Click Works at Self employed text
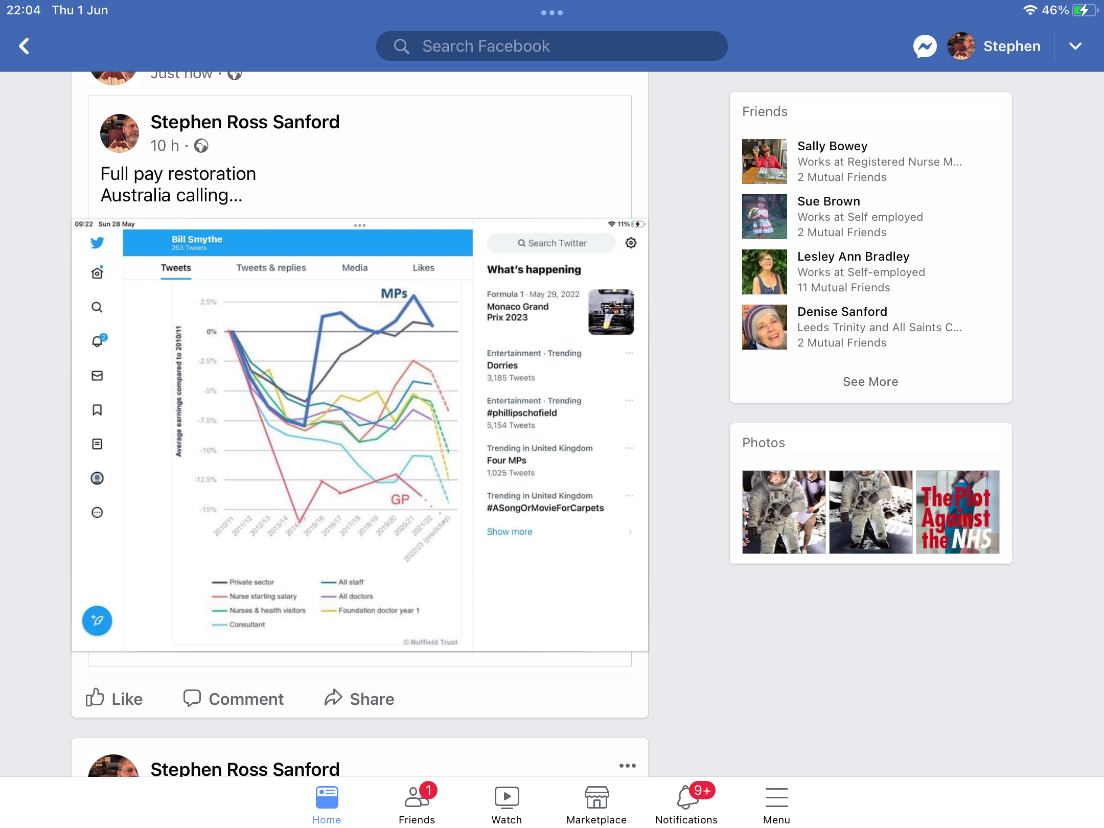 point(860,217)
